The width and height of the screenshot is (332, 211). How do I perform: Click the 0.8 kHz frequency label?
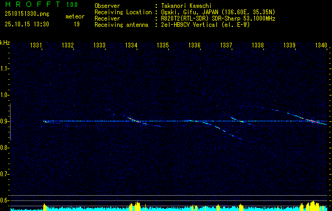4,148
